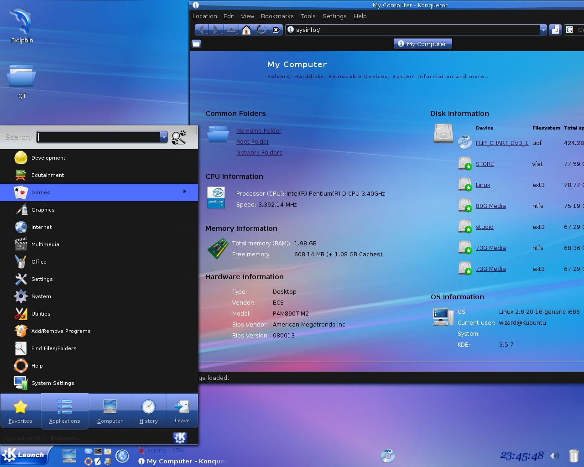Switch to the Computer tab
Image resolution: width=584 pixels, height=467 pixels.
(x=110, y=411)
